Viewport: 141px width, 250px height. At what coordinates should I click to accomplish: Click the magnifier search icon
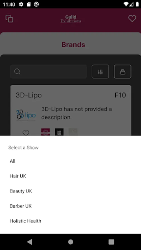click(17, 72)
